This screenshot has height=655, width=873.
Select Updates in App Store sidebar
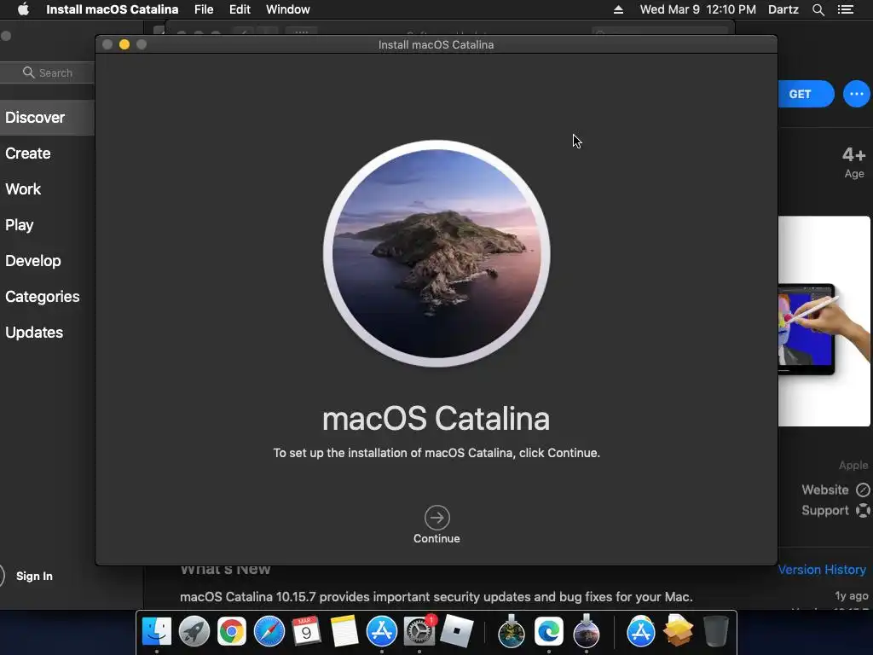34,333
